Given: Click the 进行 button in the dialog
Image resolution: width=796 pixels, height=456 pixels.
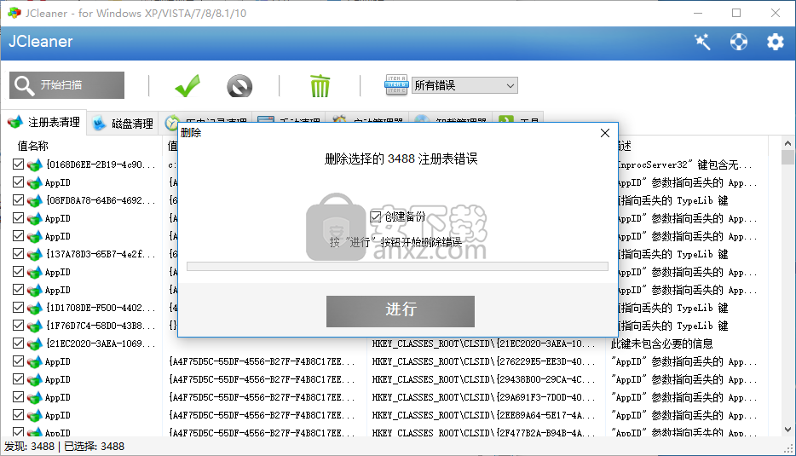Looking at the screenshot, I should 401,311.
